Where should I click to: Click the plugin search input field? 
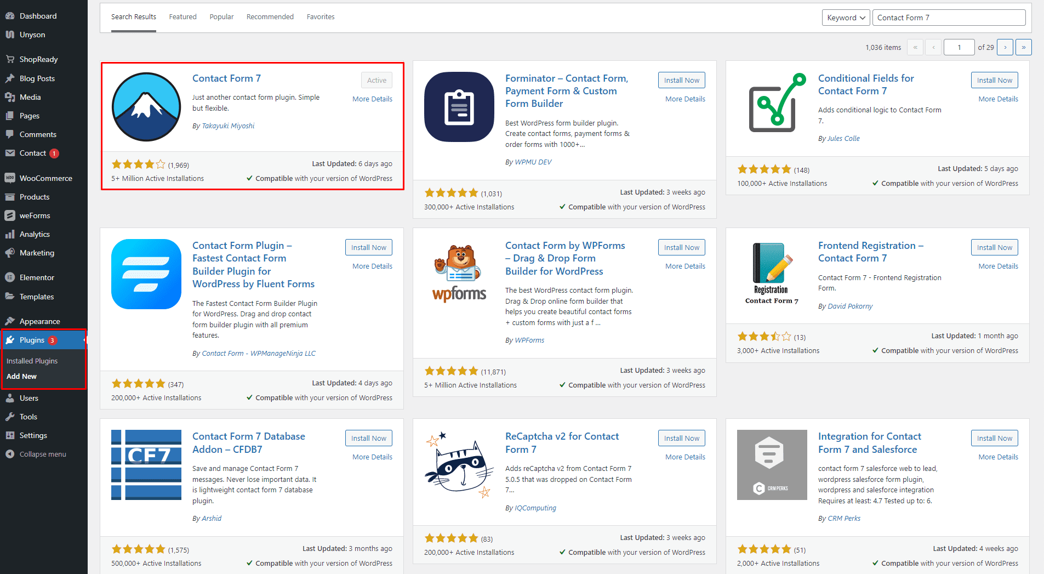coord(949,18)
